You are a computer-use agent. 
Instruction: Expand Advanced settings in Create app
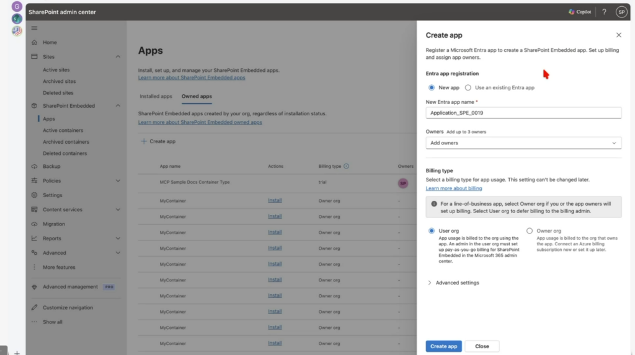453,283
